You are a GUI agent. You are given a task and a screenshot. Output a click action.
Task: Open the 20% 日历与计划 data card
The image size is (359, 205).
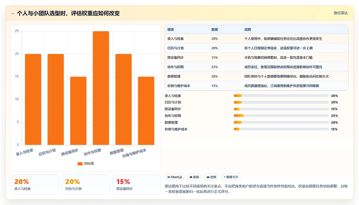[x=86, y=185]
